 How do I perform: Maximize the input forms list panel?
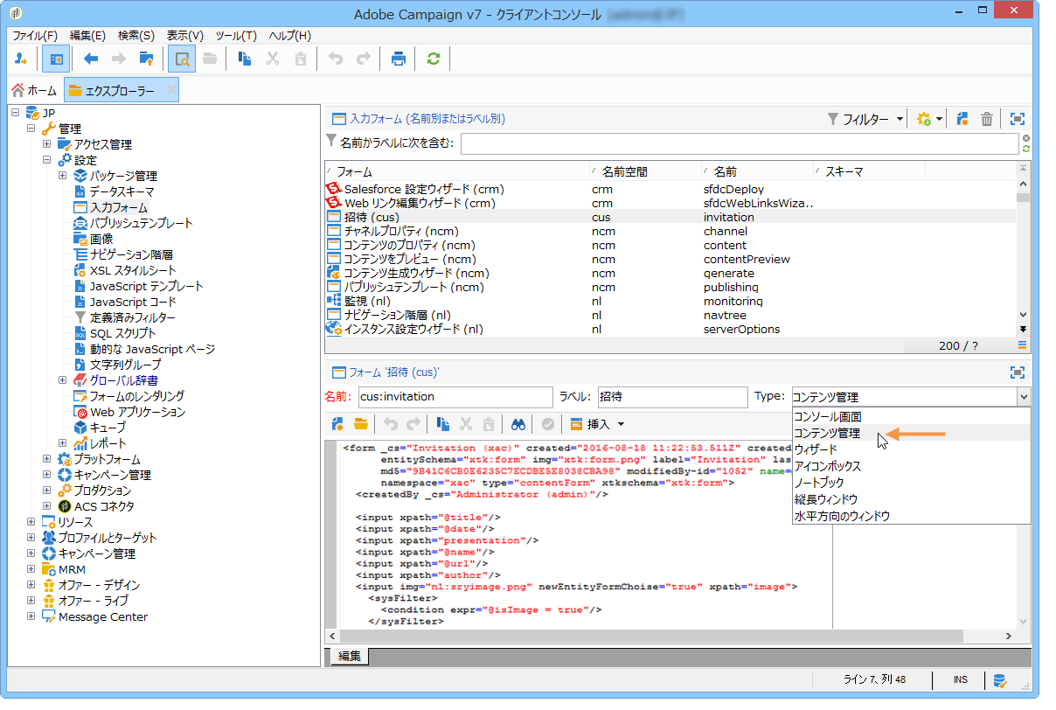1018,119
